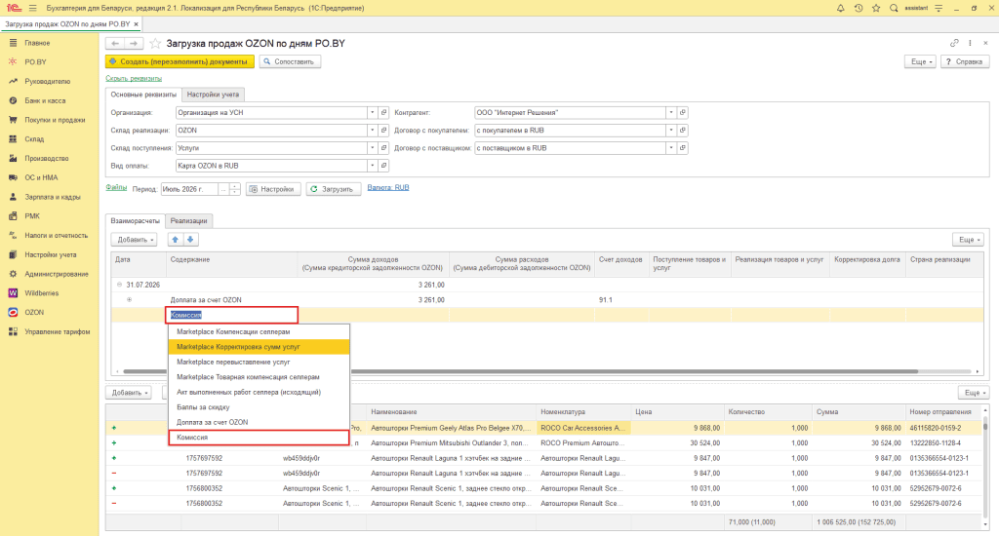The width and height of the screenshot is (999, 536).
Task: Choose Комиссия from dropdown list
Action: pos(259,438)
